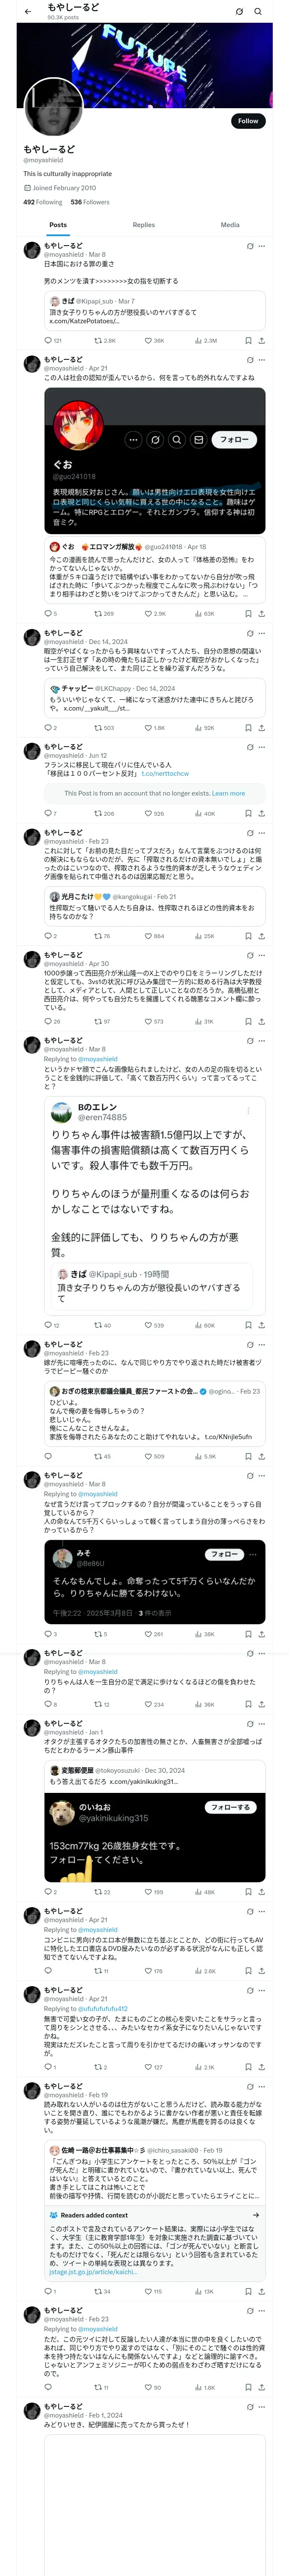The image size is (289, 2576).
Task: Open search from the profile header
Action: pyautogui.click(x=258, y=12)
